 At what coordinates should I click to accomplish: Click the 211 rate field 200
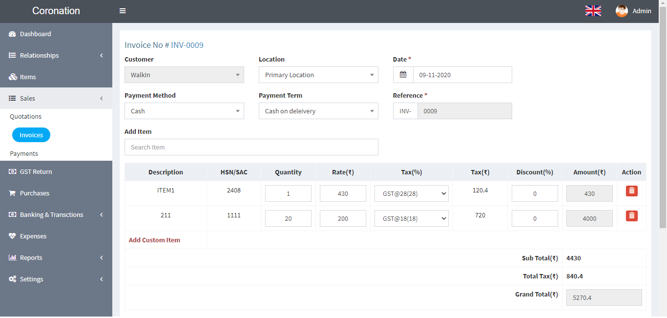(x=343, y=218)
